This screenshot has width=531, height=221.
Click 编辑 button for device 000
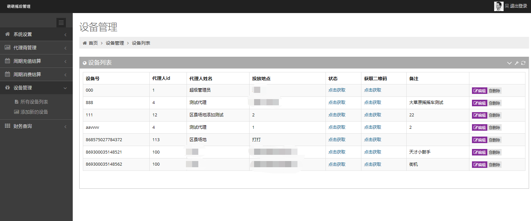point(479,91)
